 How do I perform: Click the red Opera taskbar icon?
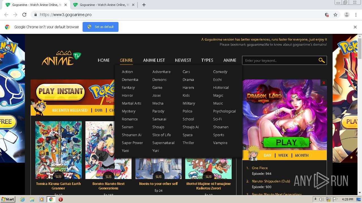[x=61, y=199]
